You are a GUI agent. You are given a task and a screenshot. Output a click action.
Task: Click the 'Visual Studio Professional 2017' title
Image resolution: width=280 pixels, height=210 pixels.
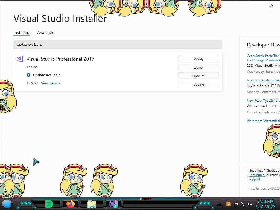tap(60, 59)
